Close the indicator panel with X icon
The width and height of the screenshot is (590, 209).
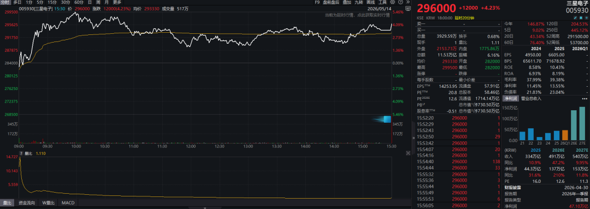[x=408, y=153]
